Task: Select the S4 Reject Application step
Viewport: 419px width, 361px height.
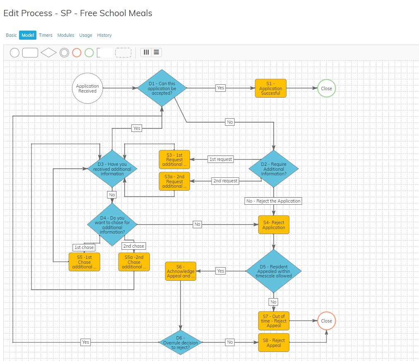Action: click(274, 225)
